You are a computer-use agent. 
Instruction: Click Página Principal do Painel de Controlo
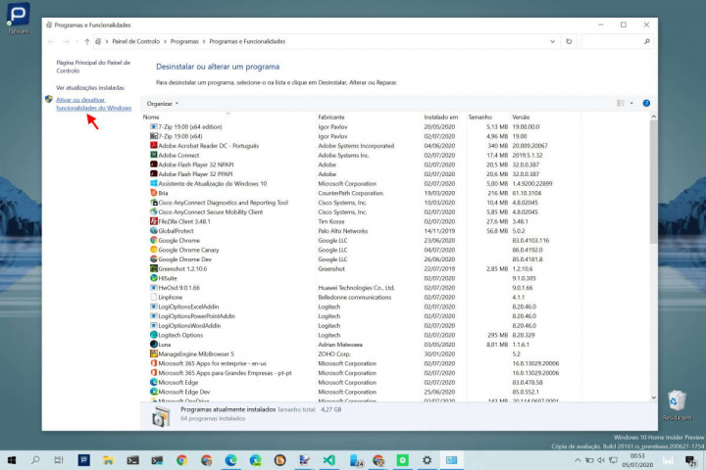click(93, 66)
